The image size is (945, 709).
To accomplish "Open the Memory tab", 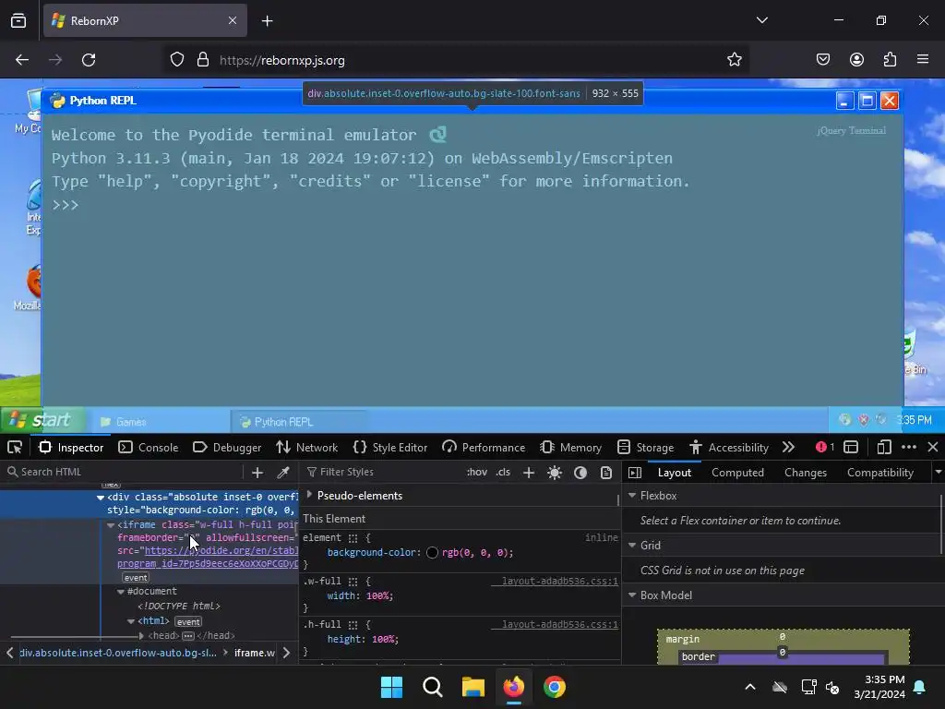I will tap(570, 448).
